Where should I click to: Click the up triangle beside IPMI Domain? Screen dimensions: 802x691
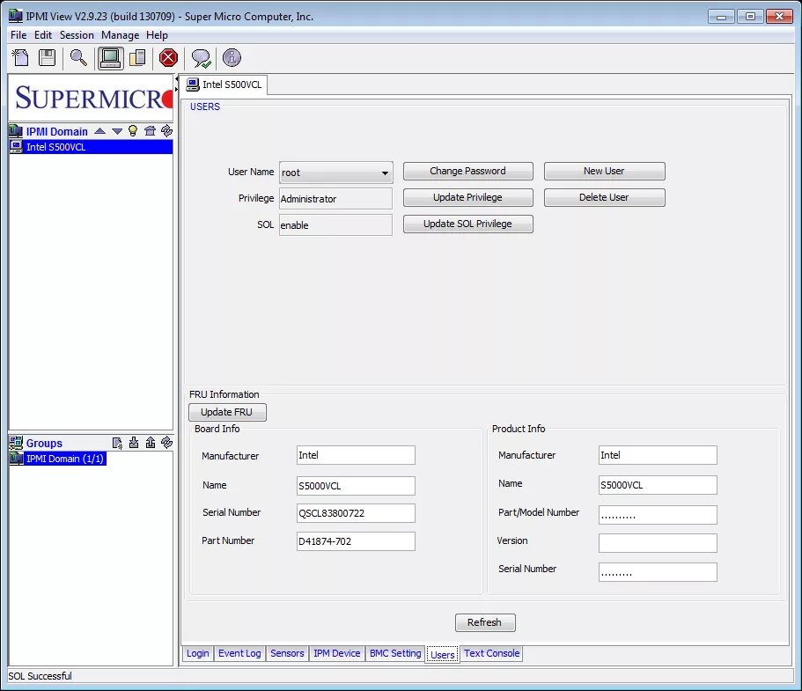click(100, 131)
